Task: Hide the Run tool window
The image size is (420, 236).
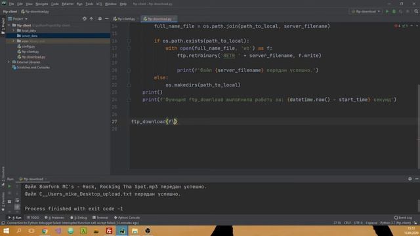Action: tap(417, 179)
